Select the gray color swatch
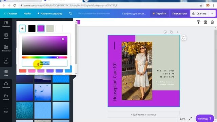217x122 pixels. click(x=50, y=28)
